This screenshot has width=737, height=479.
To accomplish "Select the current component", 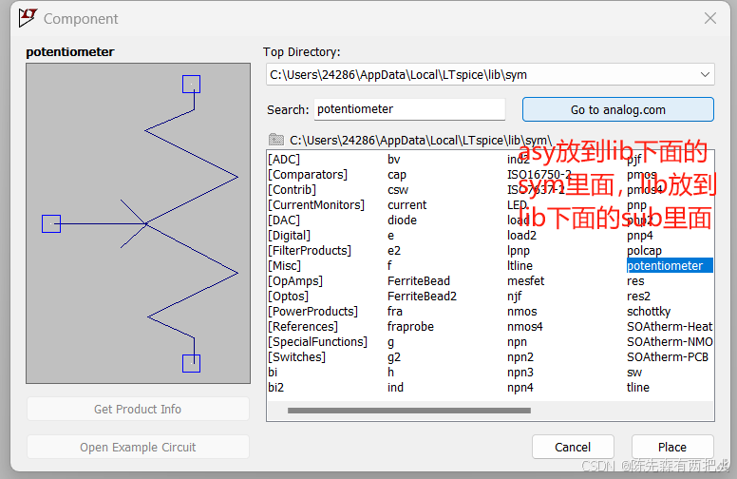I will click(407, 205).
